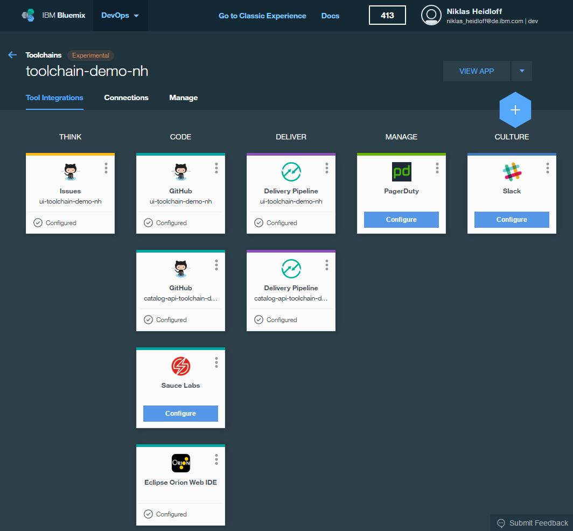Screen dimensions: 573x531
Task: Switch to the Tool Integrations tab
Action: pyautogui.click(x=54, y=97)
